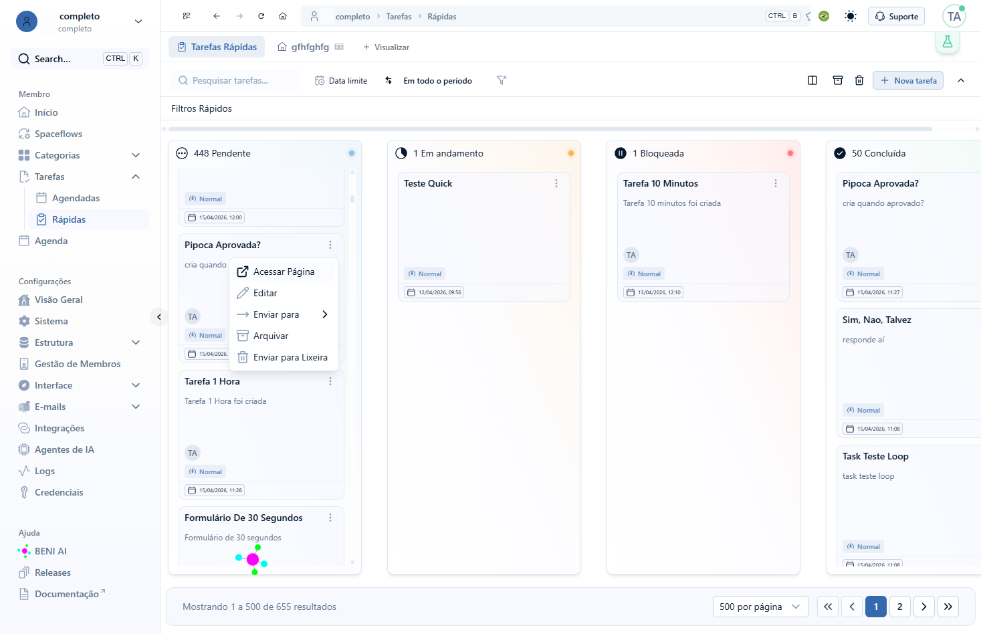Screen dimensions: 981x634
Task: Select Enviar para Lixeira option
Action: (x=284, y=357)
